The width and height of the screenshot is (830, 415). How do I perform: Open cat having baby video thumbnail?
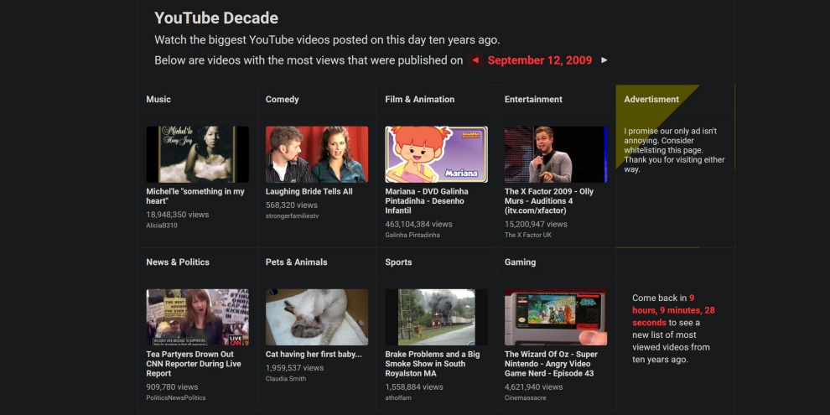317,317
